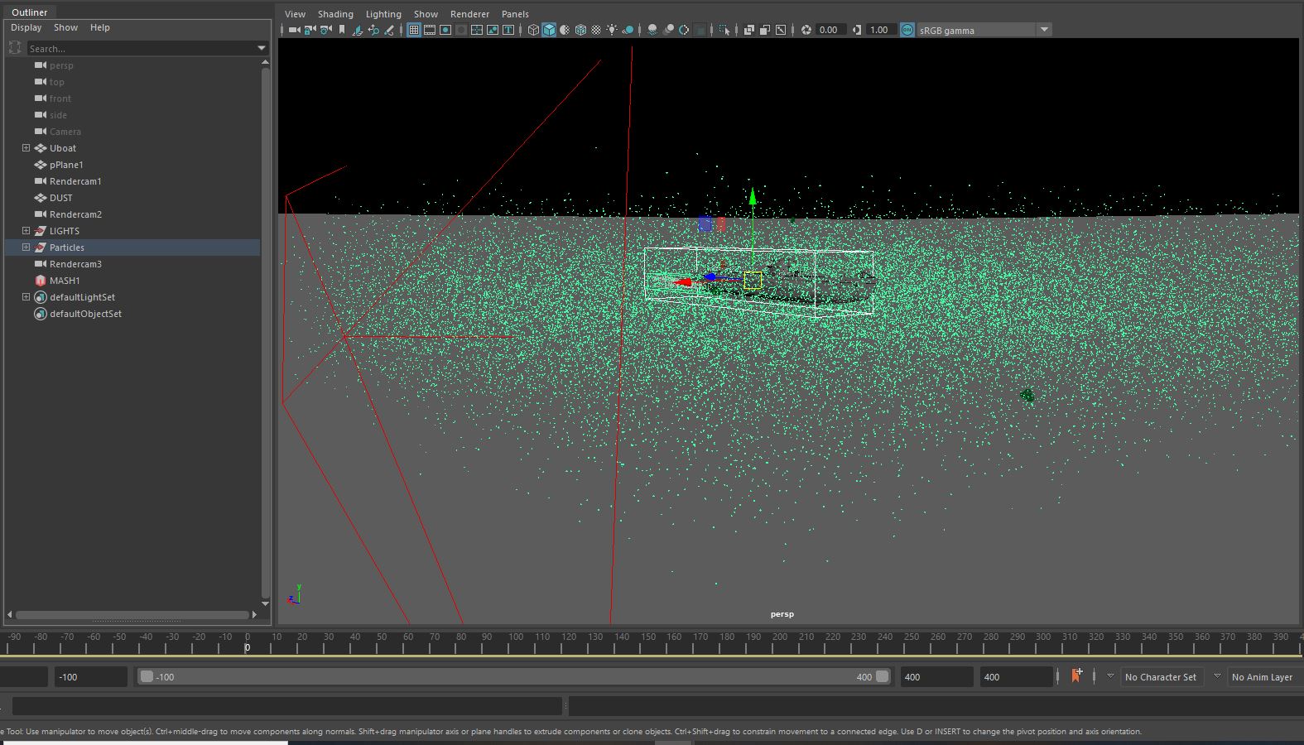Screen dimensions: 1304x745
Task: Expand the Uboat node in Outliner
Action: [26, 148]
